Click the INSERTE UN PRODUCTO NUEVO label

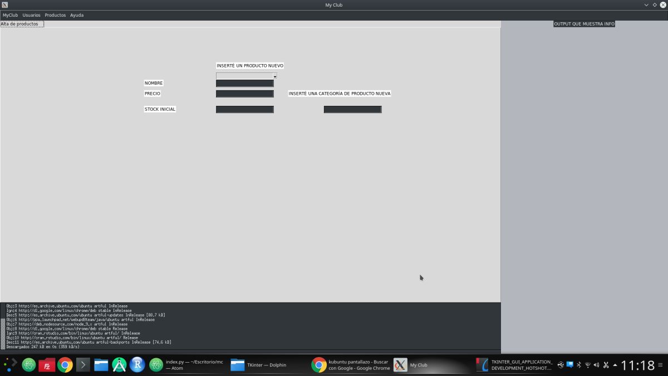tap(250, 66)
